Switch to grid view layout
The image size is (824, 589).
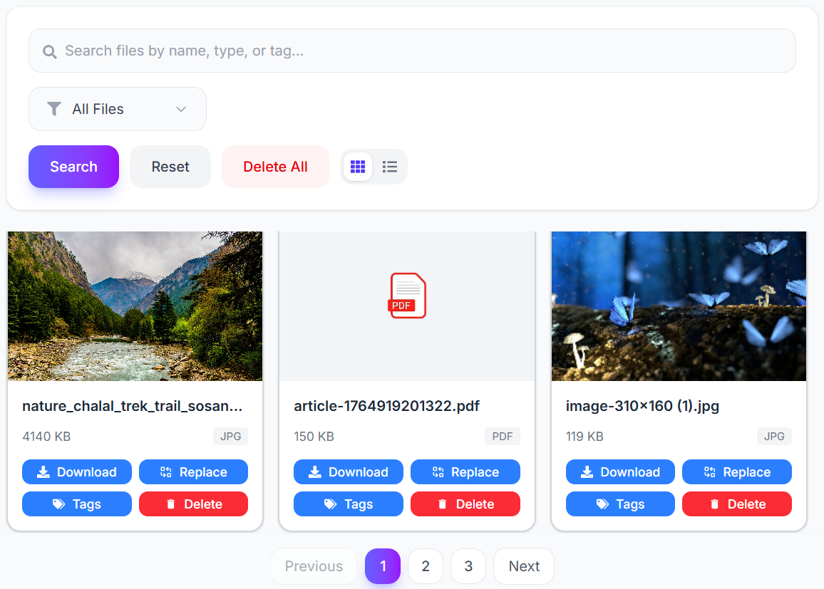358,167
